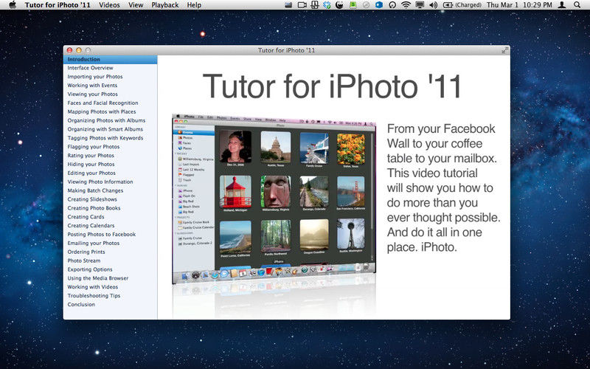This screenshot has height=369, width=590.
Task: Click the user account silhouette icon
Action: tap(561, 5)
